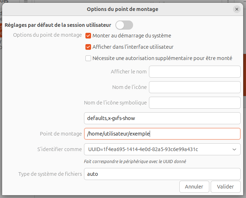Open the hamburger menu behind the dialog
The image size is (246, 198).
click(26, 2)
